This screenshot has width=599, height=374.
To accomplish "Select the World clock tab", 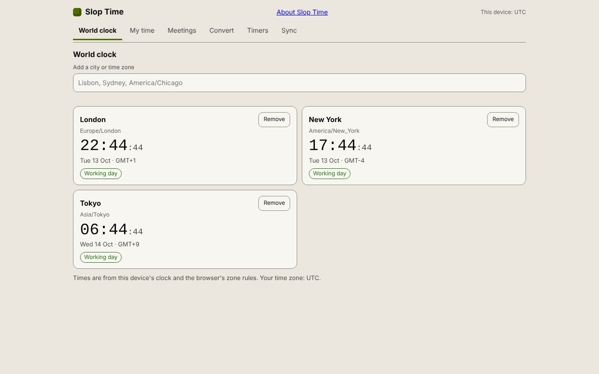I will point(97,30).
